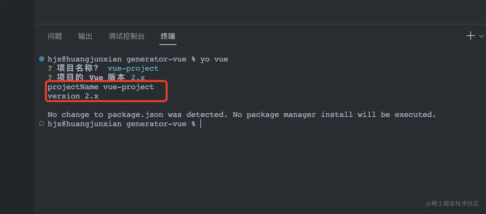Activate the 终端 tab

click(x=168, y=36)
